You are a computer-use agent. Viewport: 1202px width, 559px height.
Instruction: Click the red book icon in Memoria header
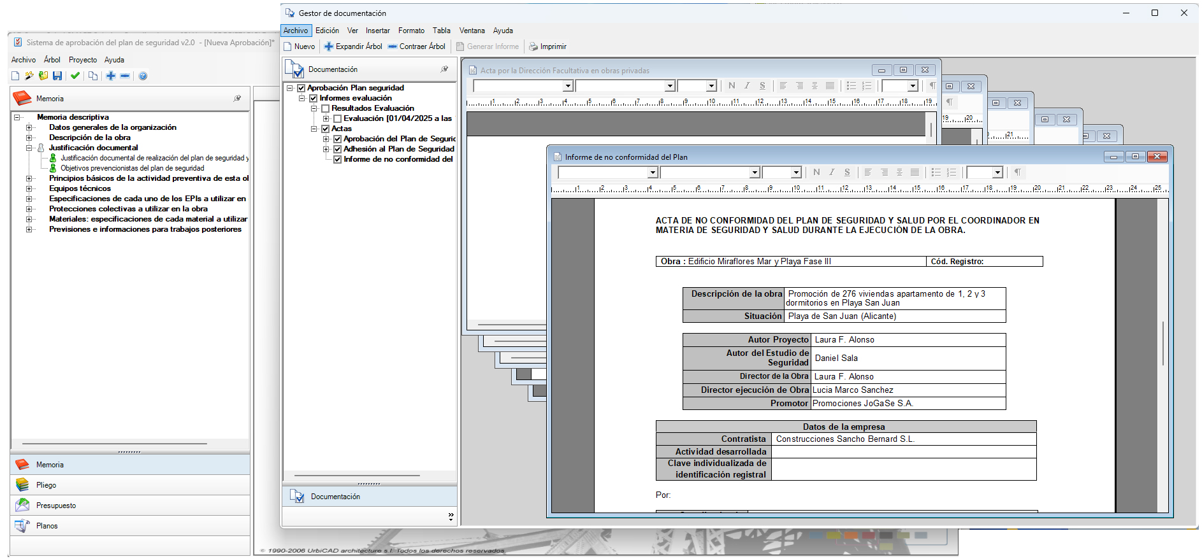22,98
